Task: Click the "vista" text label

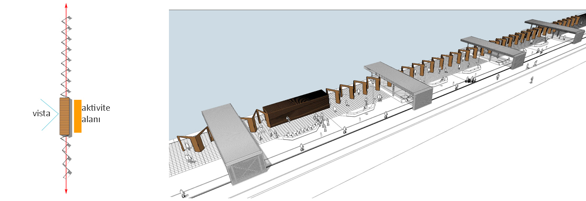Action: (x=41, y=113)
